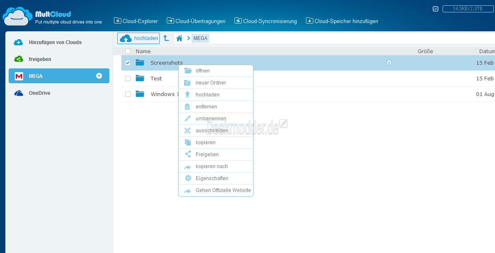Click the Windows folder icon
Image resolution: width=495 pixels, height=253 pixels.
point(140,94)
